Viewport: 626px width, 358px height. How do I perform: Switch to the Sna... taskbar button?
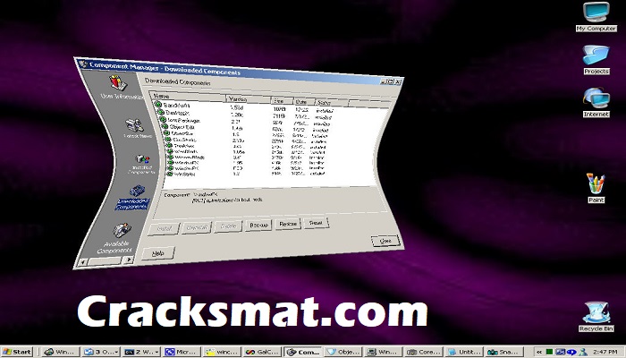[x=504, y=352]
